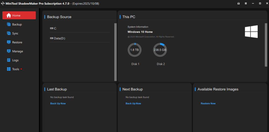
Task: Click the Backup Source panel scrollbar
Action: (x=116, y=52)
